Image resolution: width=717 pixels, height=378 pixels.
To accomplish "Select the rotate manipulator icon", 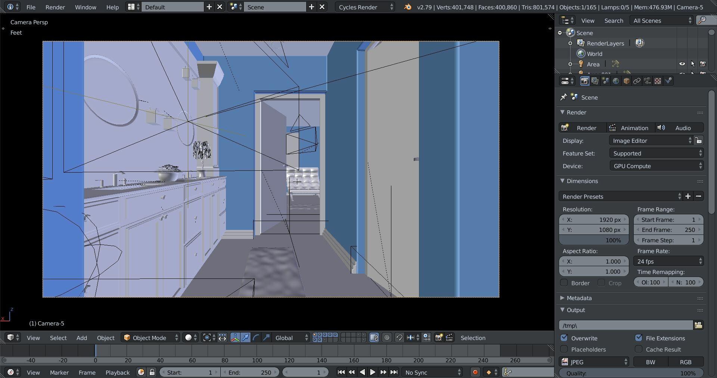I will (256, 338).
